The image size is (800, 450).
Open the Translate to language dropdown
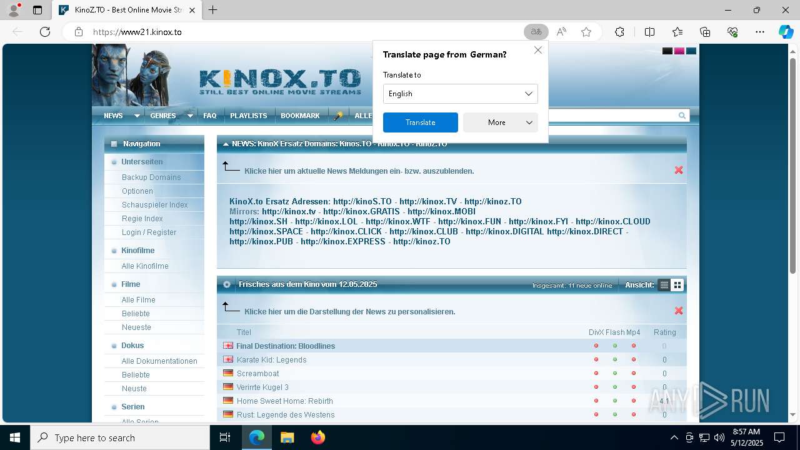(x=461, y=94)
